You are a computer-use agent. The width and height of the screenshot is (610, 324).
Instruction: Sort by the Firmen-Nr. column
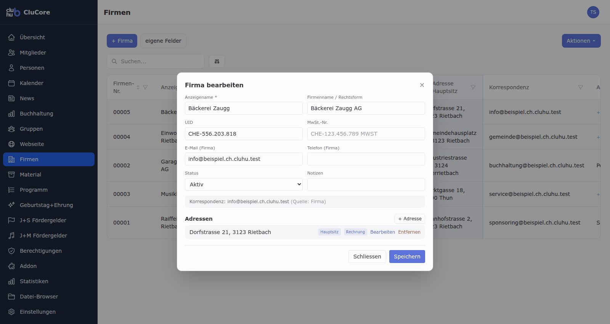point(138,87)
